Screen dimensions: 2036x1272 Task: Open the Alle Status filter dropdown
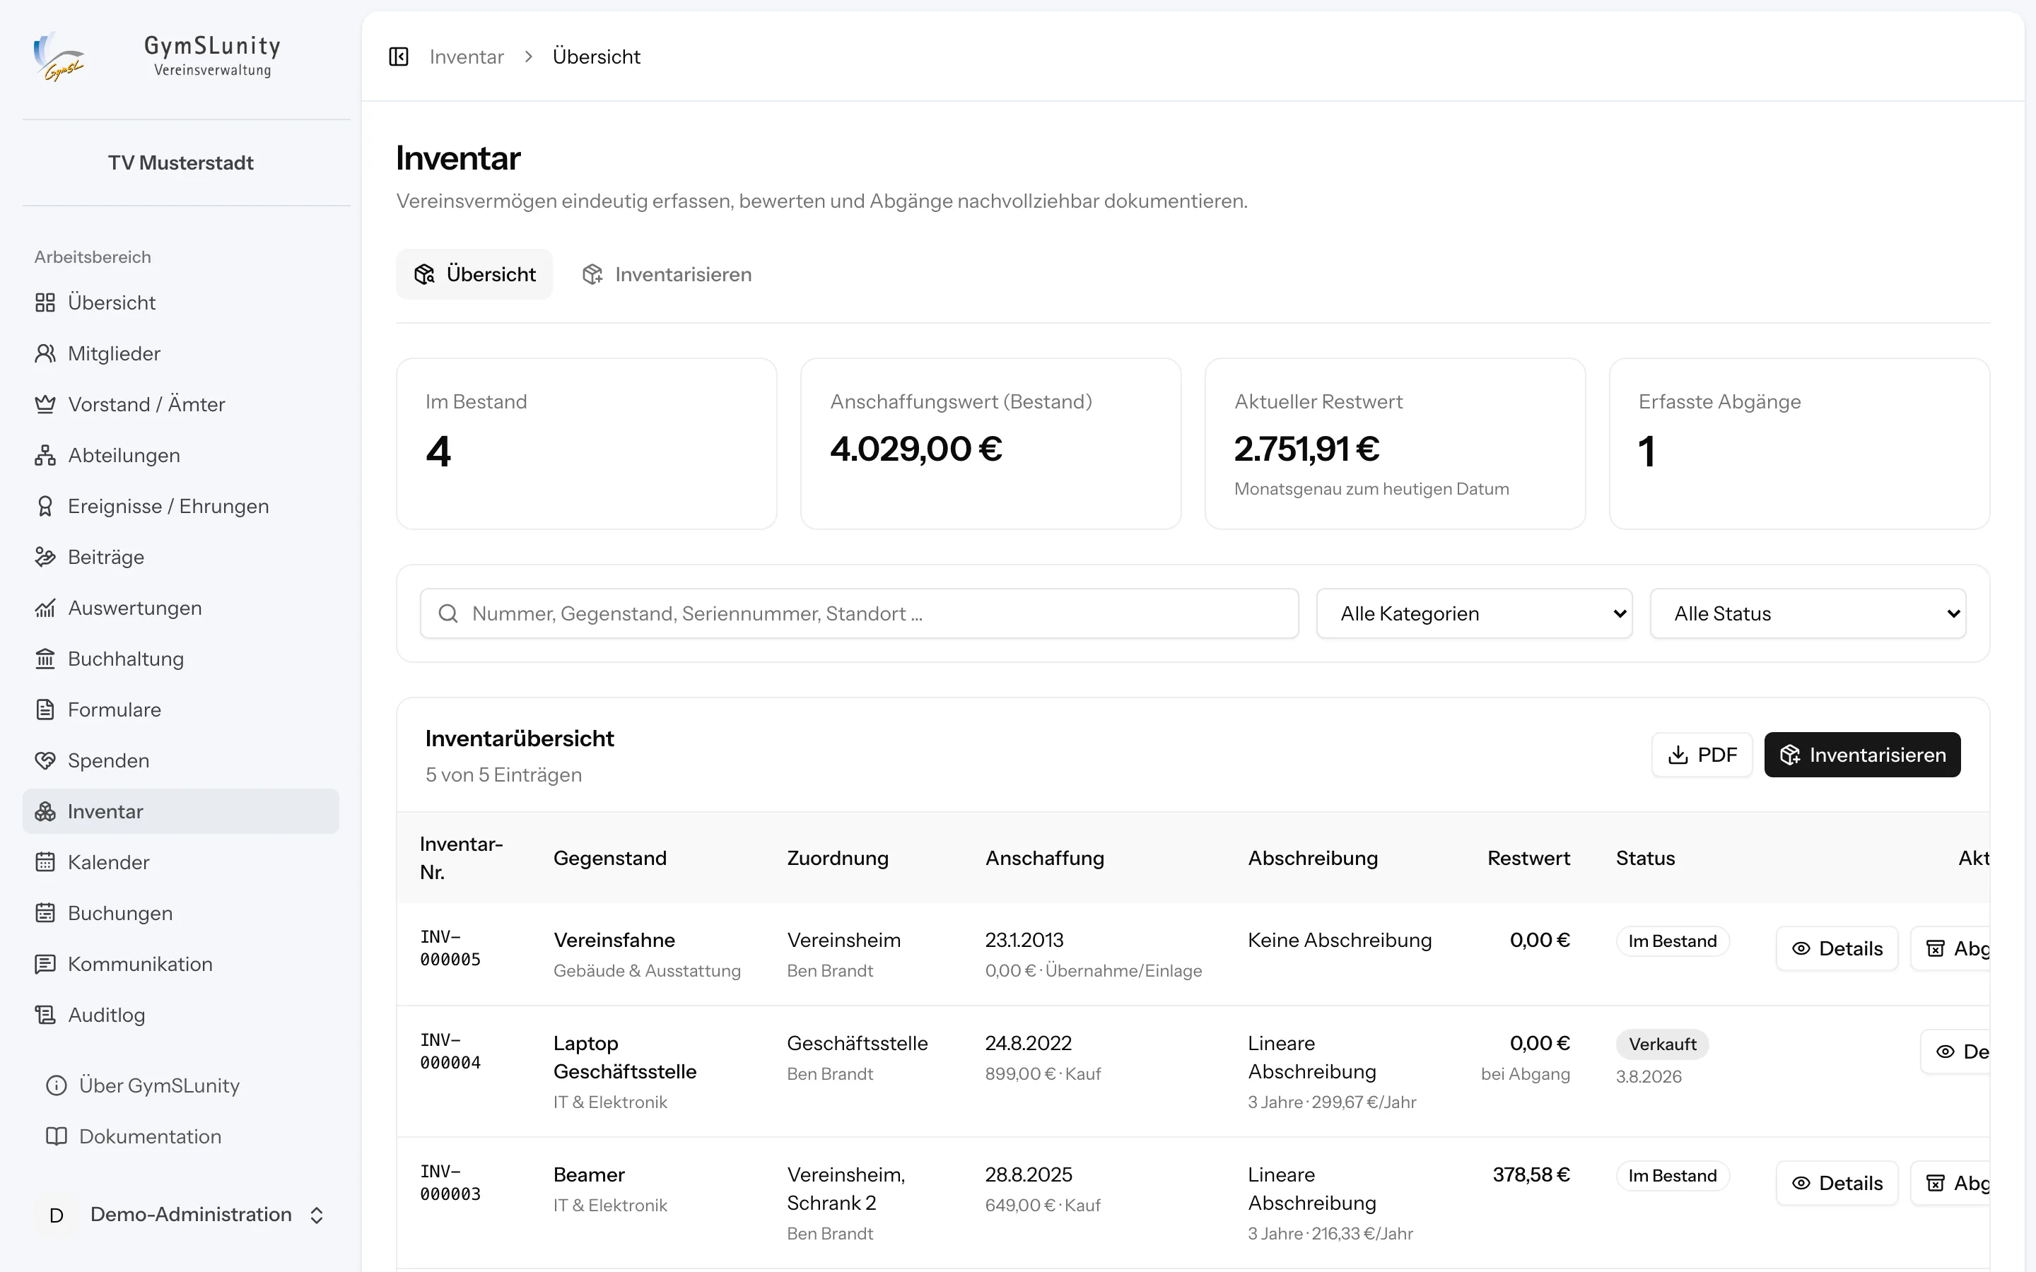click(x=1808, y=613)
